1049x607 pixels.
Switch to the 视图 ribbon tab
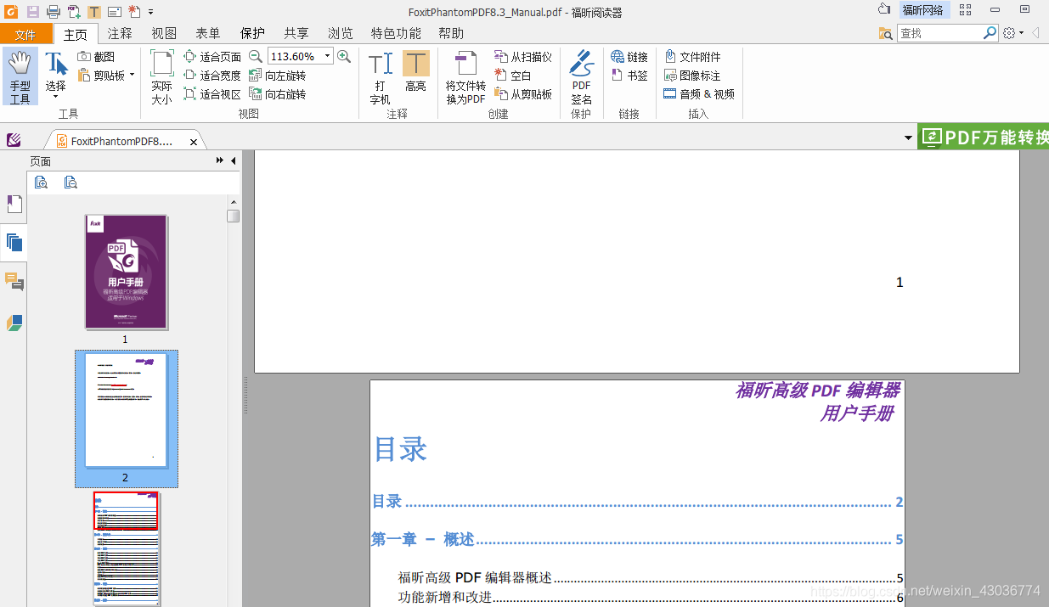[x=164, y=34]
